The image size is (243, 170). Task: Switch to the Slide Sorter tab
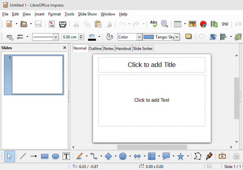point(143,48)
